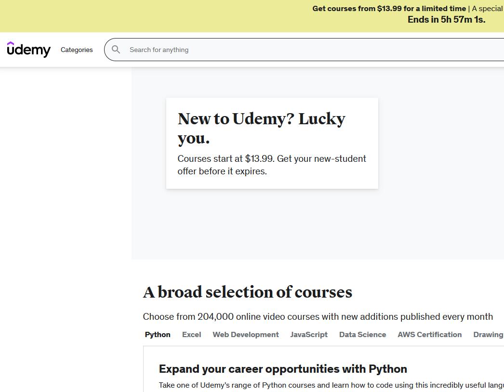Open the Categories menu

pyautogui.click(x=77, y=50)
